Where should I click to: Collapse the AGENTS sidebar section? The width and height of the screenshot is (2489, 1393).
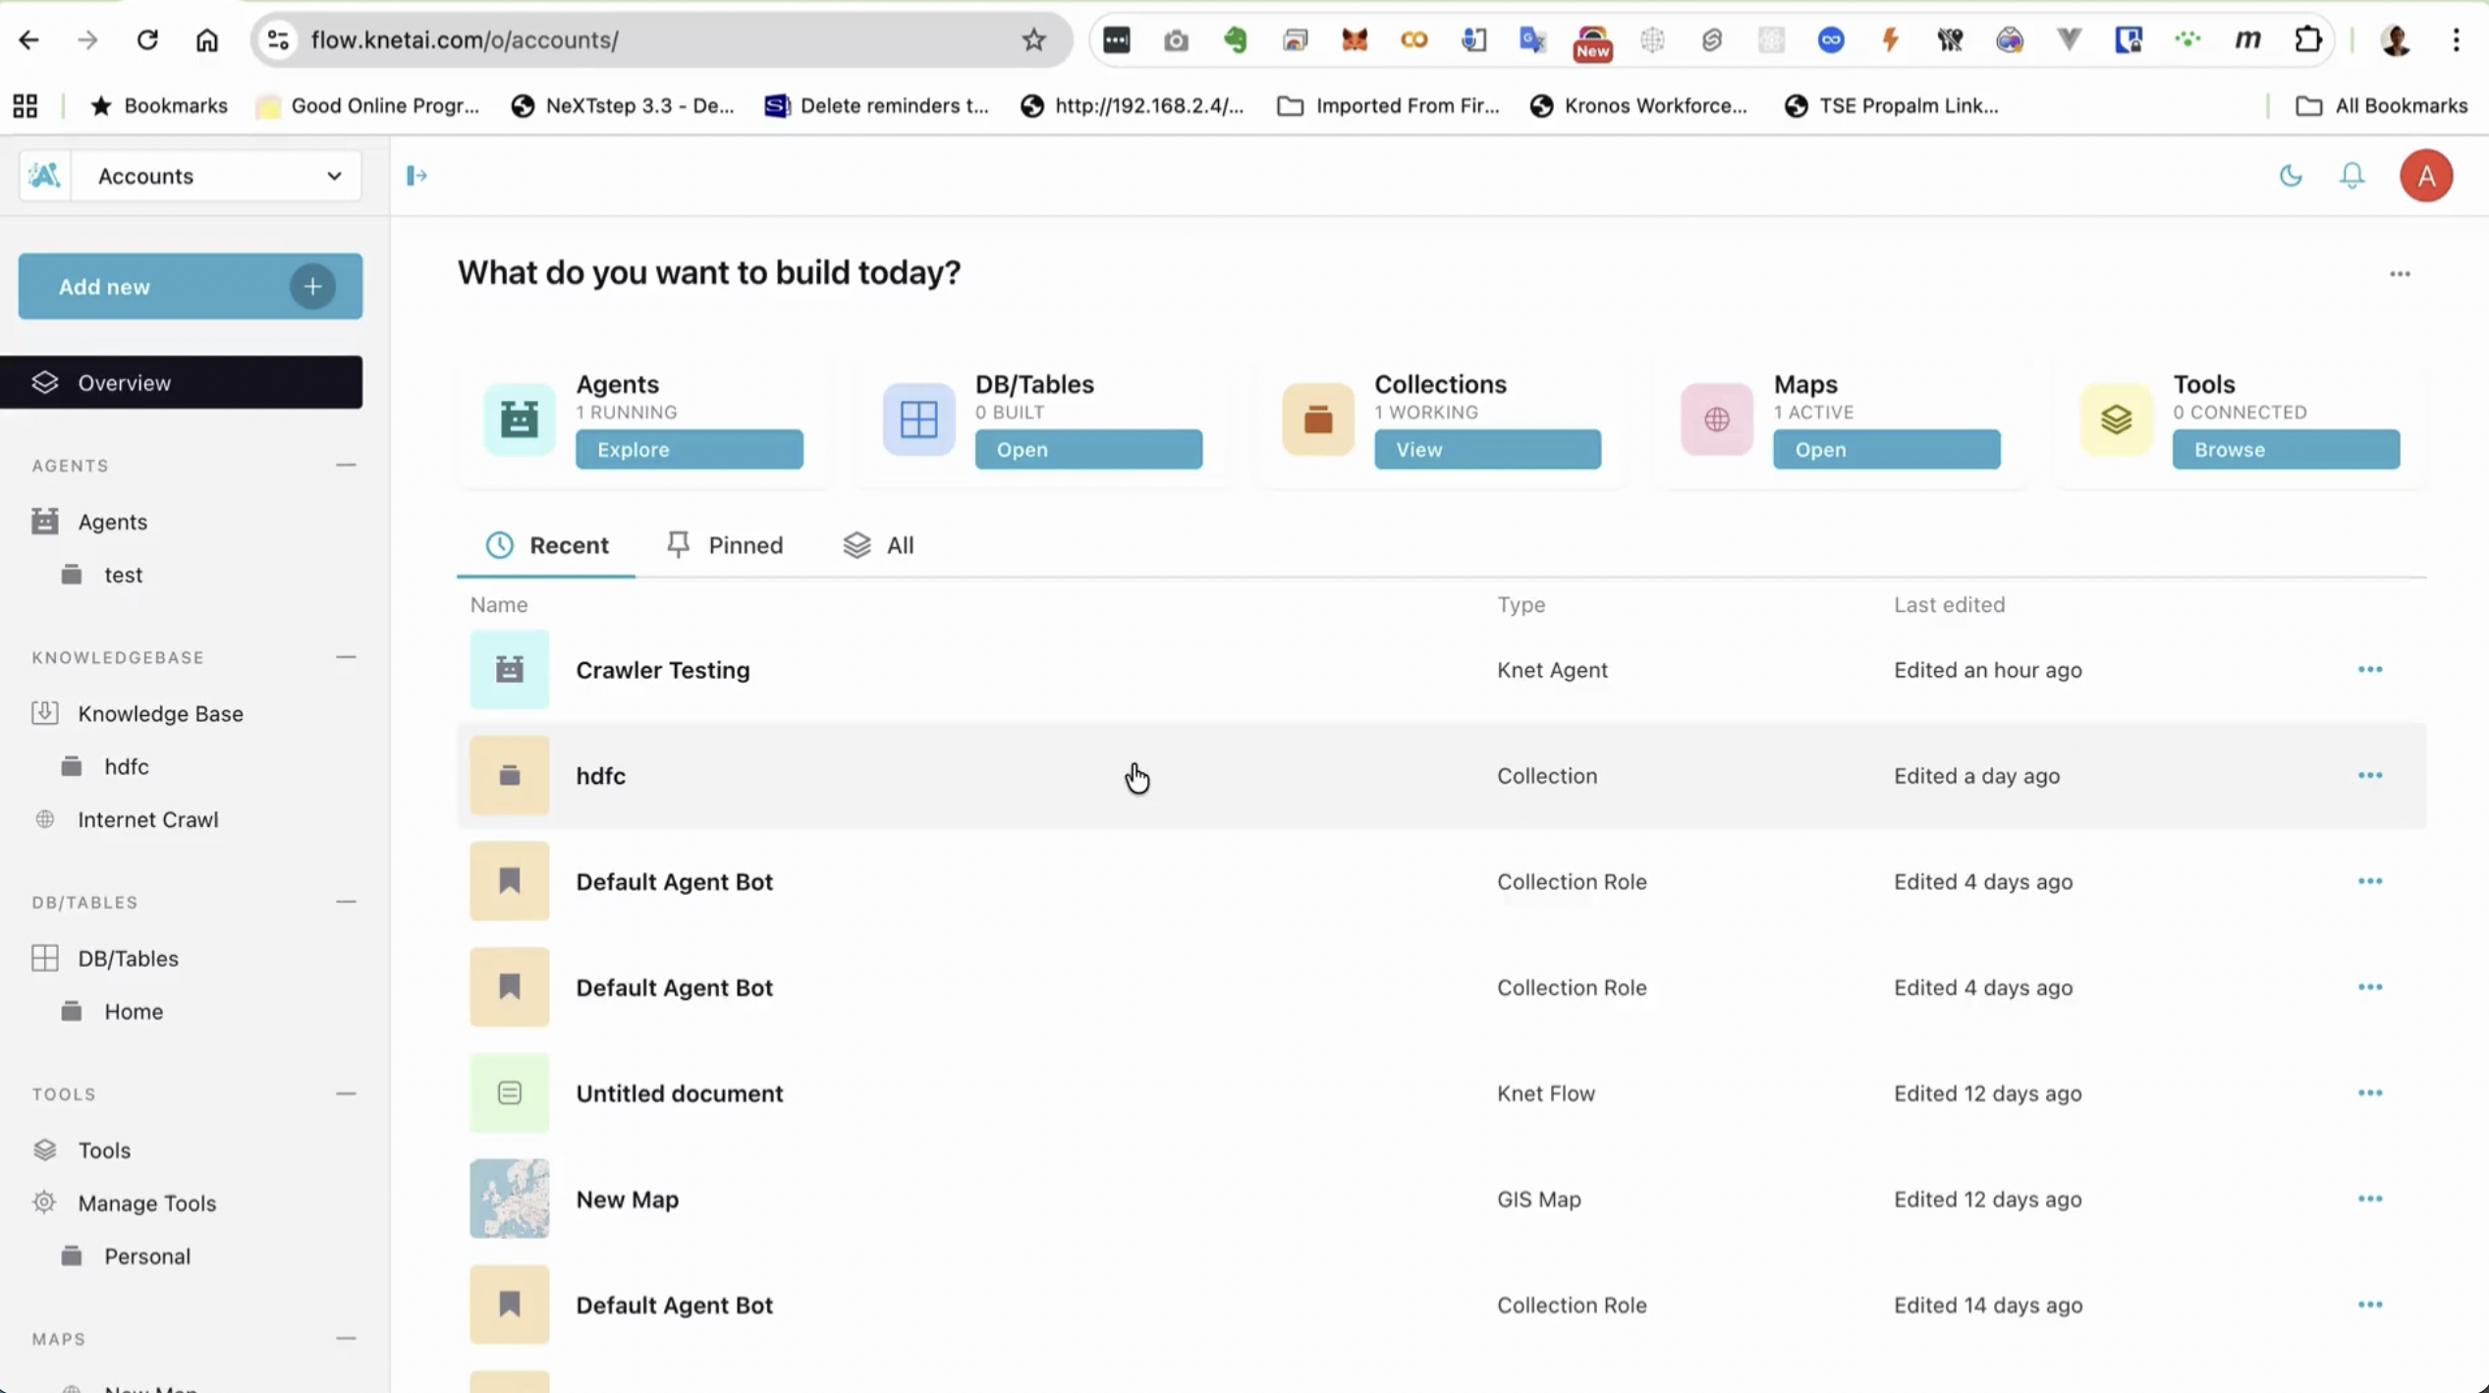point(346,465)
